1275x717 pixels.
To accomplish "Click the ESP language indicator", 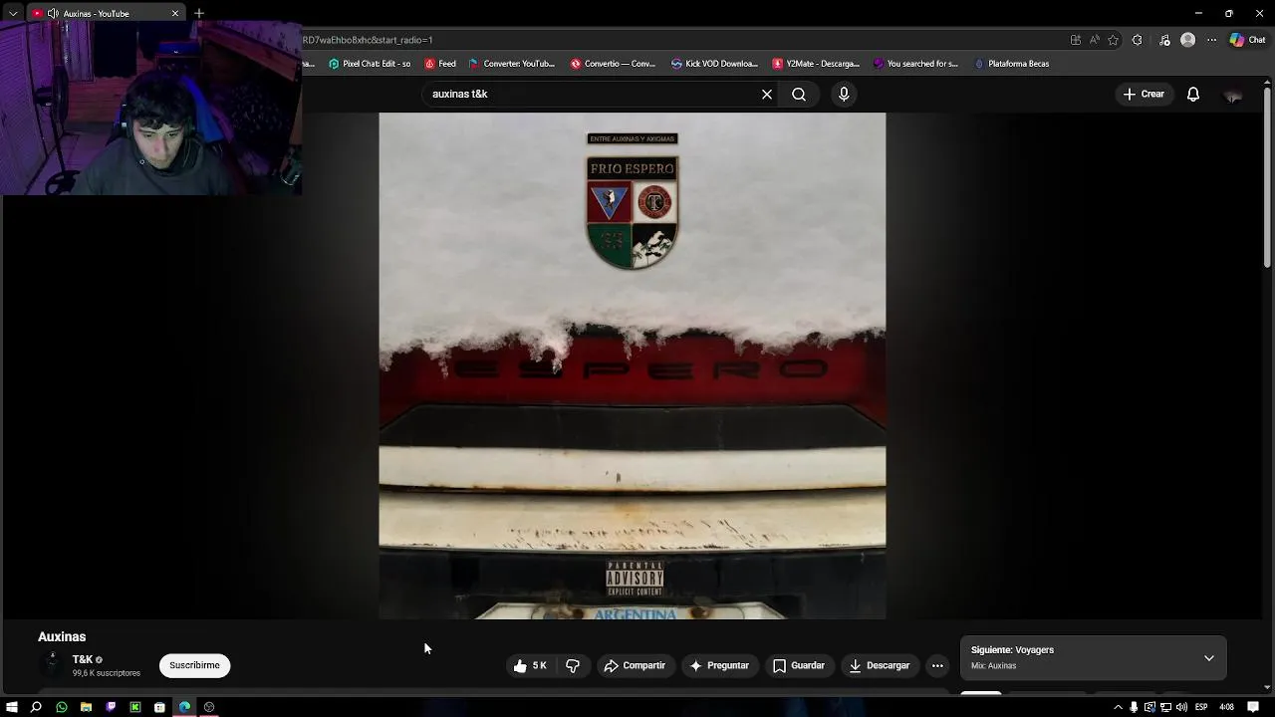I will click(x=1201, y=707).
